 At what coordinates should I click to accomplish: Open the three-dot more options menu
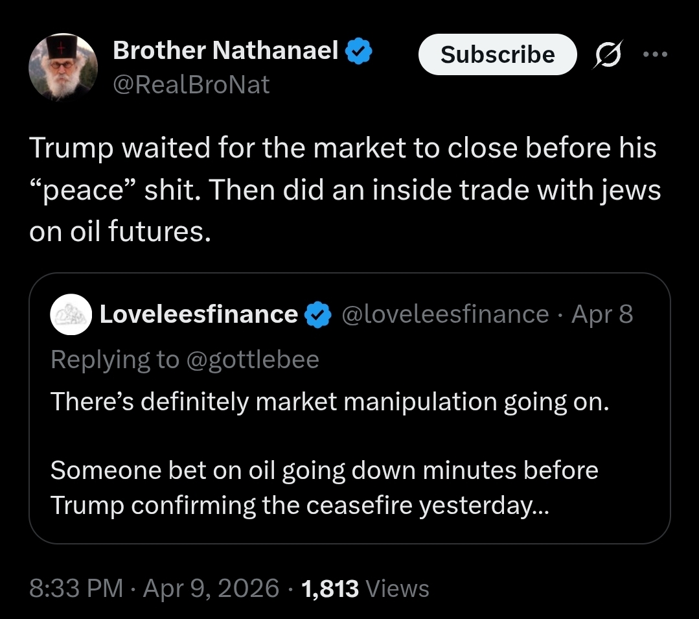655,54
